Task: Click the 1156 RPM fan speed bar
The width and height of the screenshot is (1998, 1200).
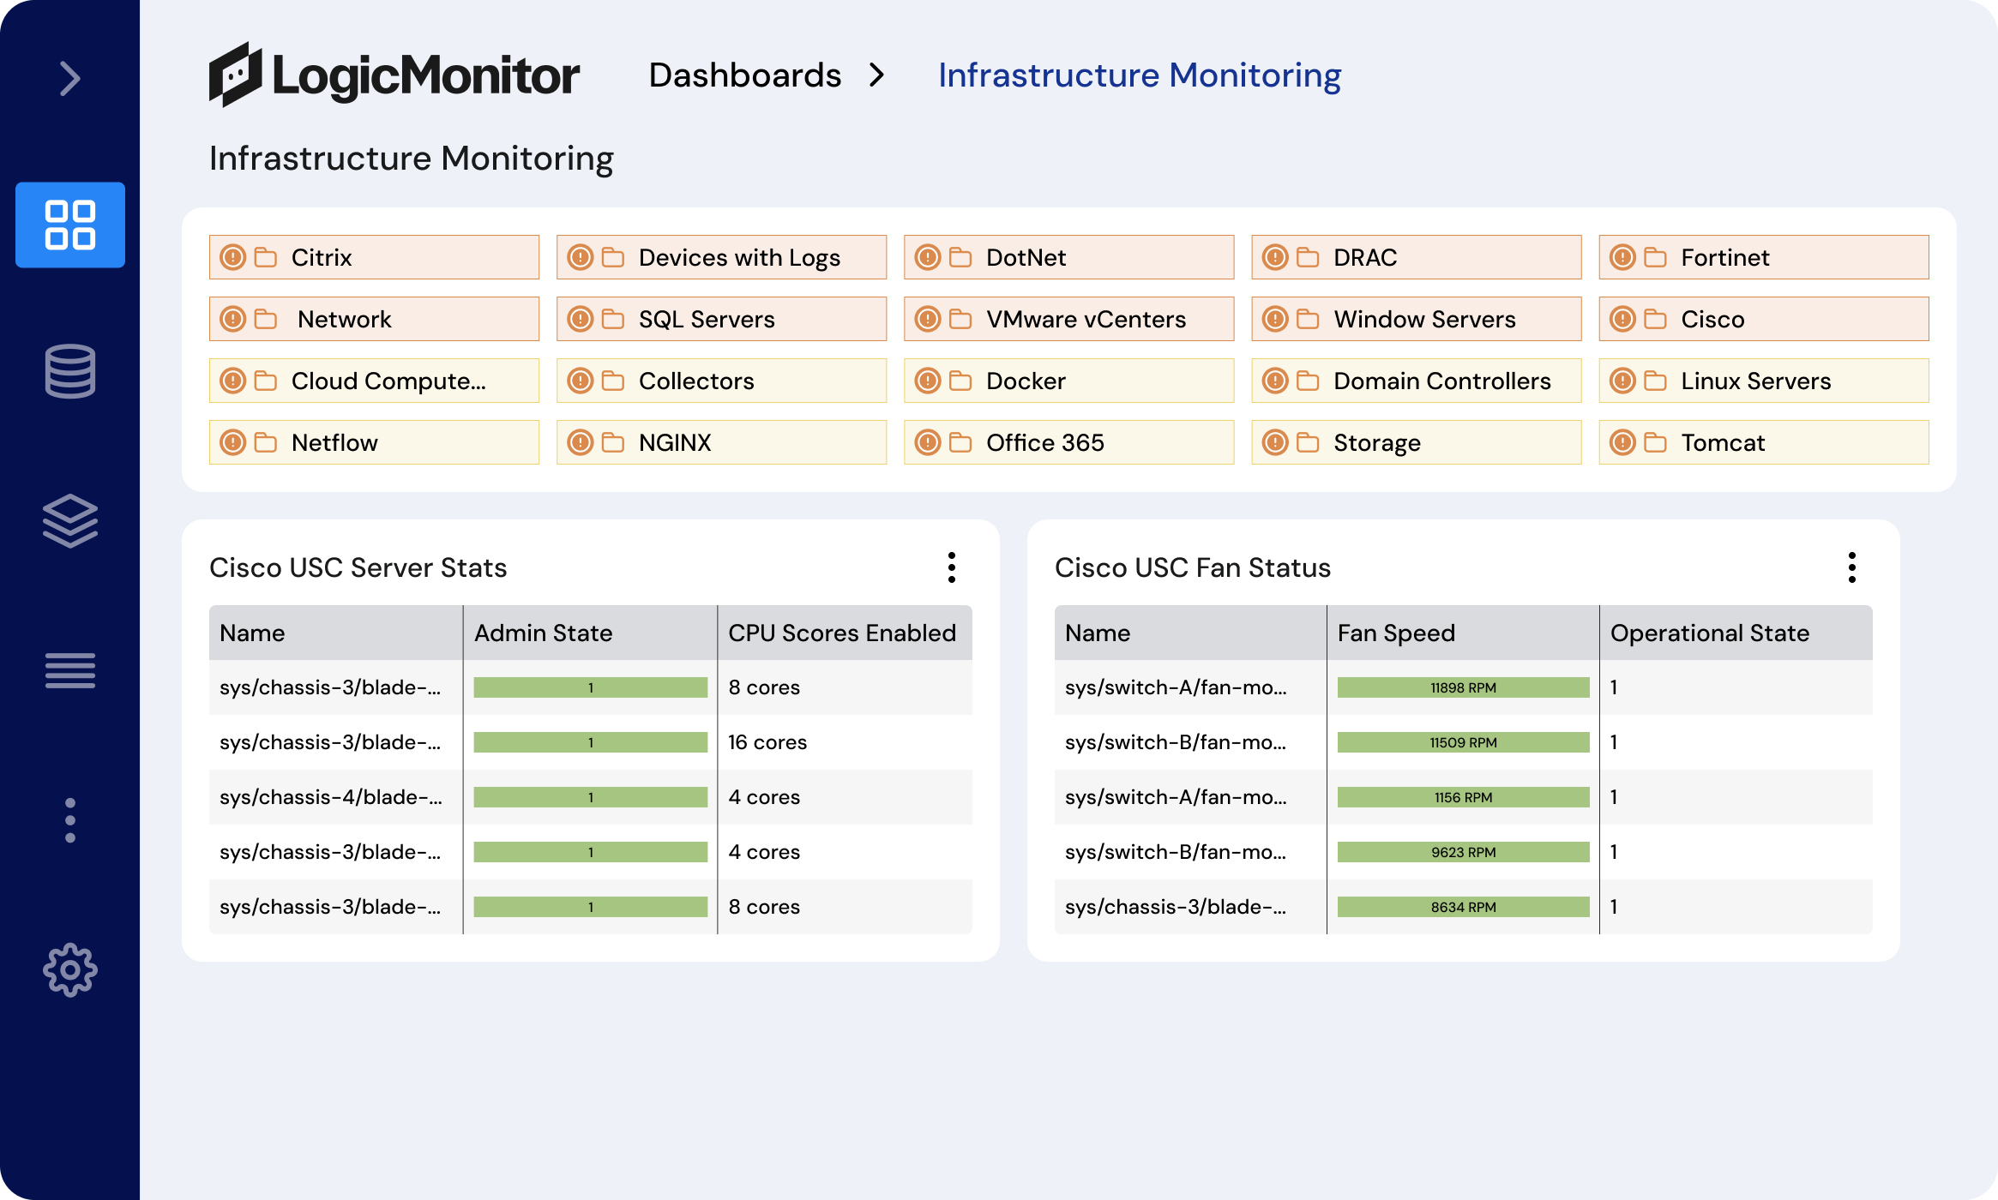Action: pyautogui.click(x=1463, y=797)
